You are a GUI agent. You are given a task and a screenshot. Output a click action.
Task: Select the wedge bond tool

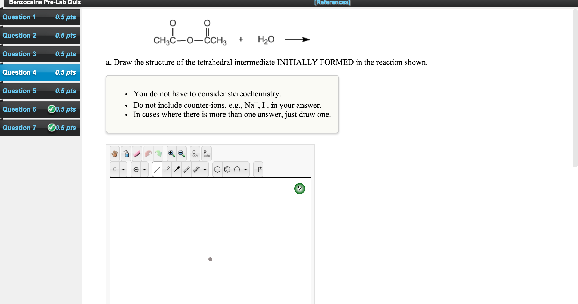177,169
